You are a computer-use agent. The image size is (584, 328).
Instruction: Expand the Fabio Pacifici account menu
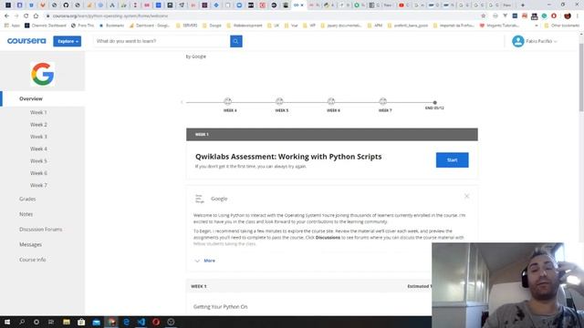click(541, 41)
